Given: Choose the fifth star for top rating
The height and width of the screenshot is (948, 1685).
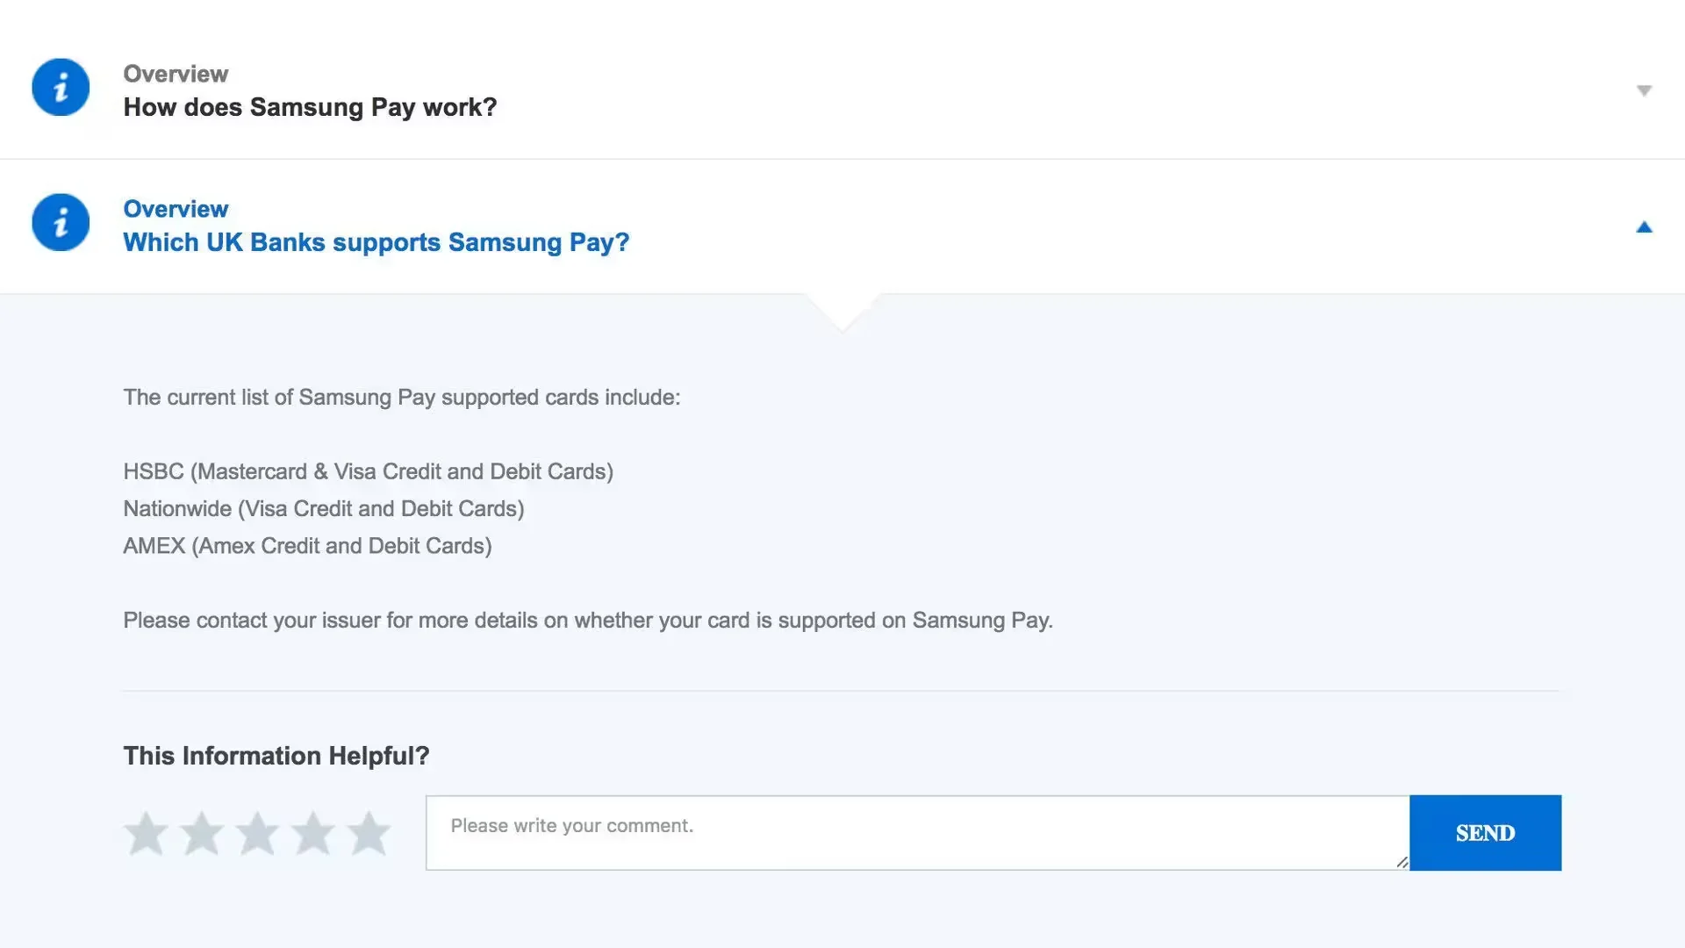Looking at the screenshot, I should click(369, 833).
